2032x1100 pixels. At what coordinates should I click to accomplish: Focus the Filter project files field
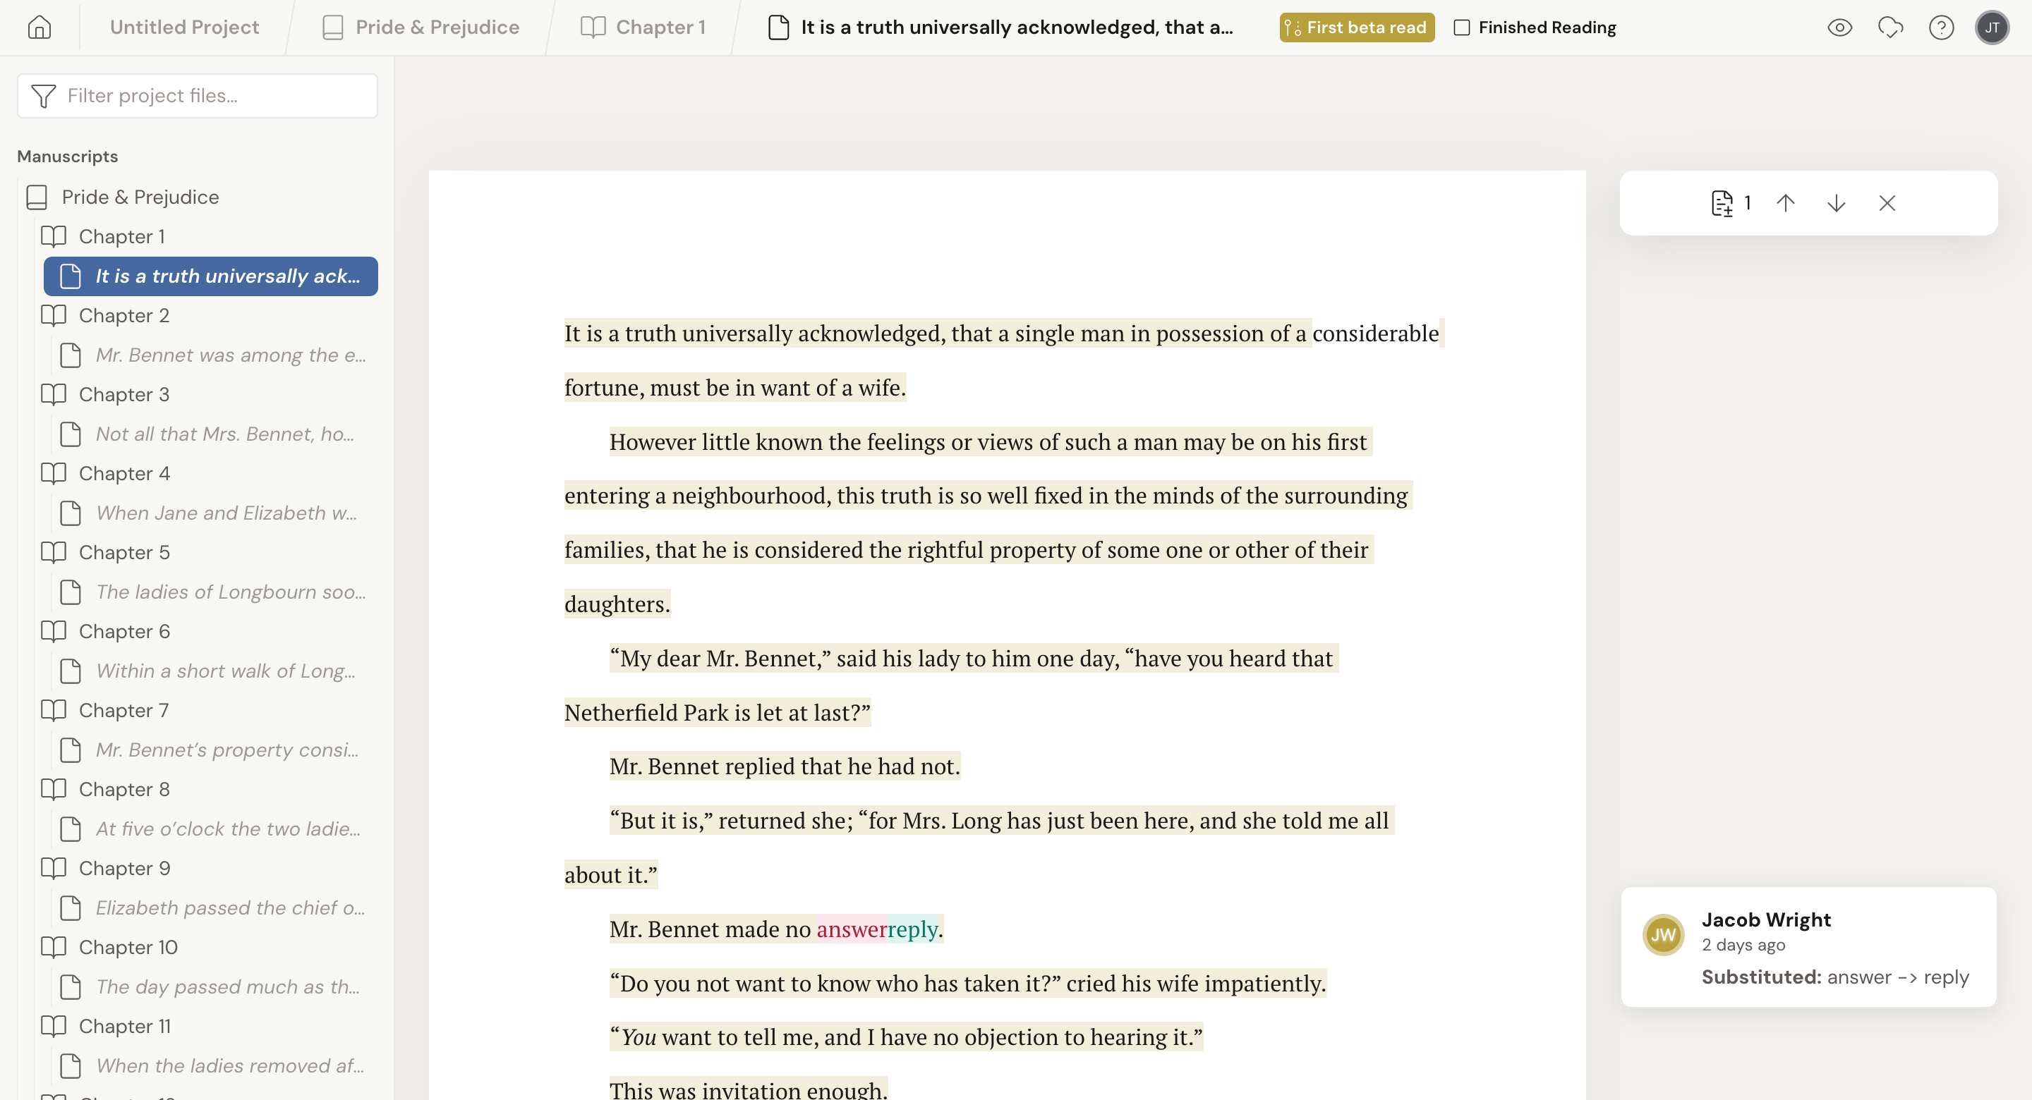198,95
